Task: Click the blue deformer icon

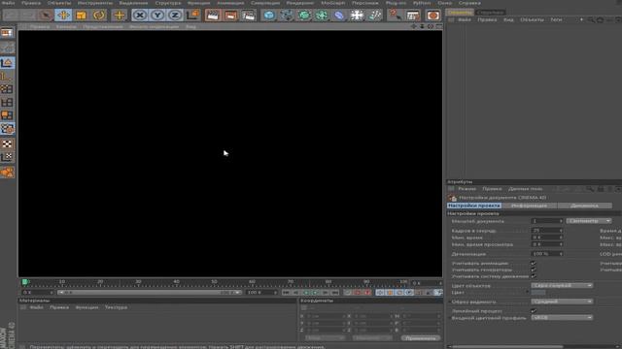Action: (339, 16)
